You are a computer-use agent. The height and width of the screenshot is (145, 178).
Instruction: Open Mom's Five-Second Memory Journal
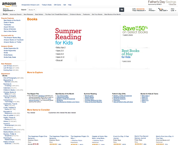click(x=141, y=137)
